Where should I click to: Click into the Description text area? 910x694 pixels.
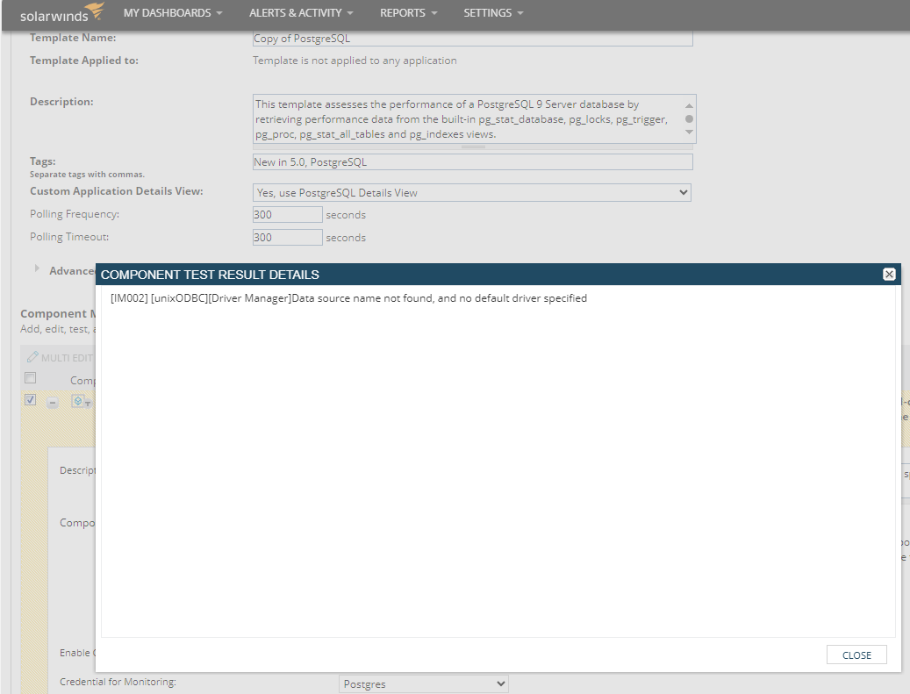click(x=468, y=119)
